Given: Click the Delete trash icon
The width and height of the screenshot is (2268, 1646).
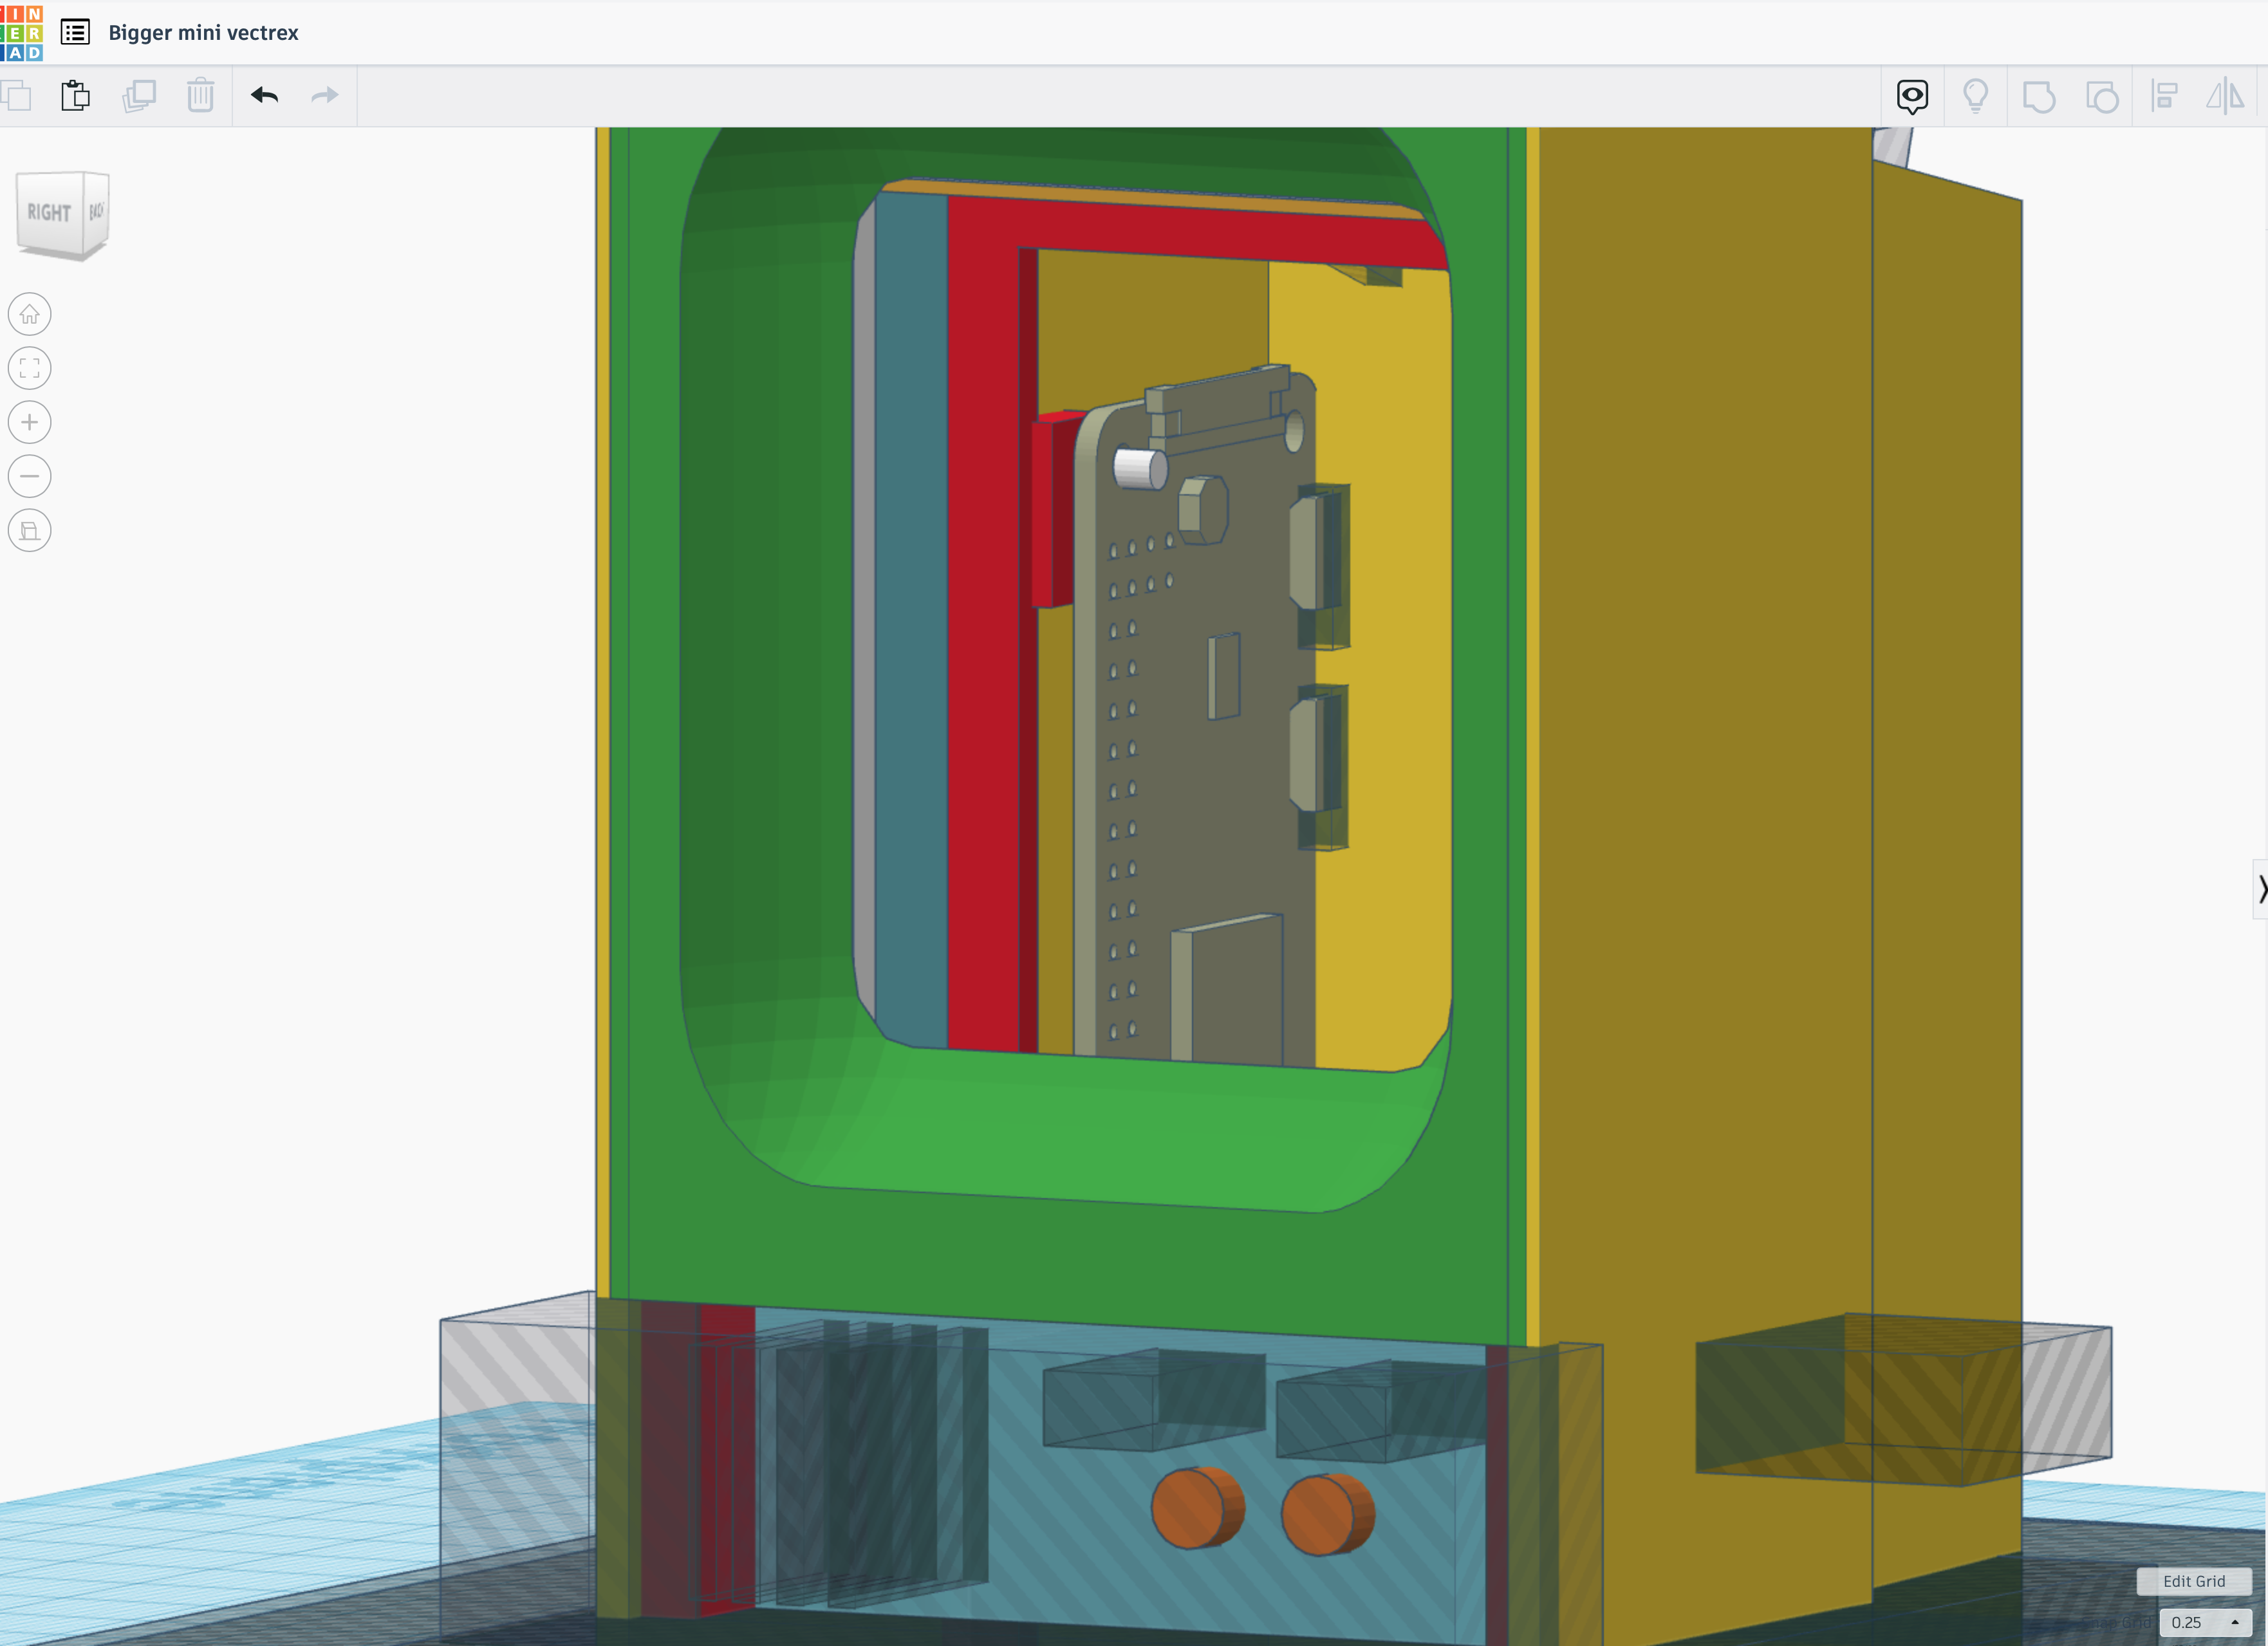Looking at the screenshot, I should point(200,96).
